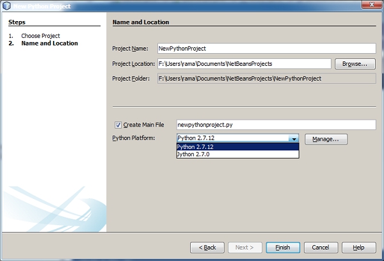Image resolution: width=384 pixels, height=261 pixels.
Task: Go to previous step with Back button
Action: [207, 247]
